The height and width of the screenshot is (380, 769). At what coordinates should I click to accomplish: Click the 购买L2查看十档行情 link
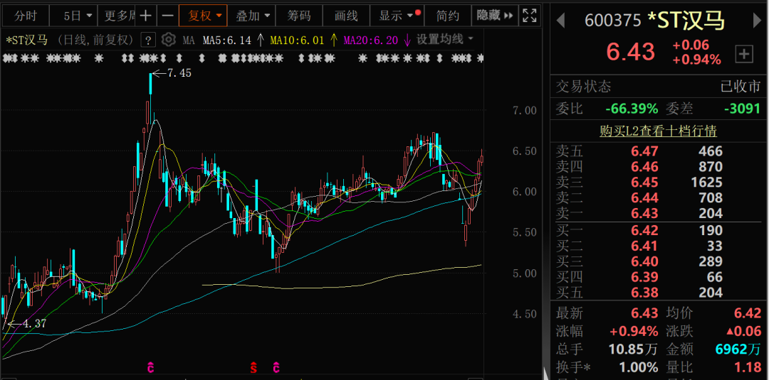coord(658,131)
